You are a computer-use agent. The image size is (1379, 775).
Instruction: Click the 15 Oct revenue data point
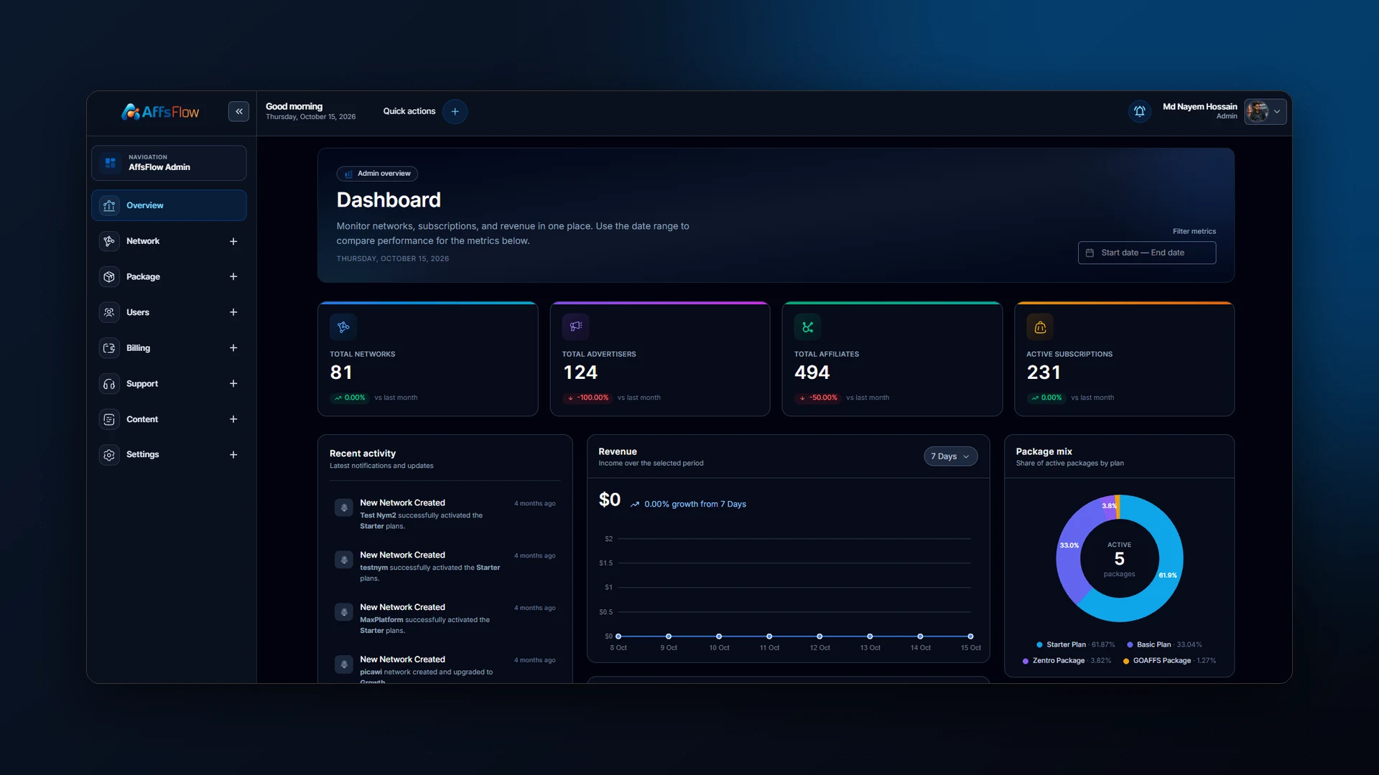(970, 637)
